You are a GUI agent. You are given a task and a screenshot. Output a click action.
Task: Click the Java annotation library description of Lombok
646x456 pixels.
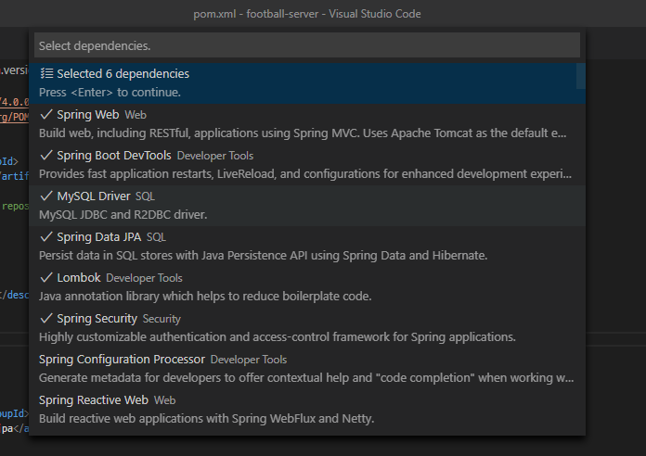point(205,297)
